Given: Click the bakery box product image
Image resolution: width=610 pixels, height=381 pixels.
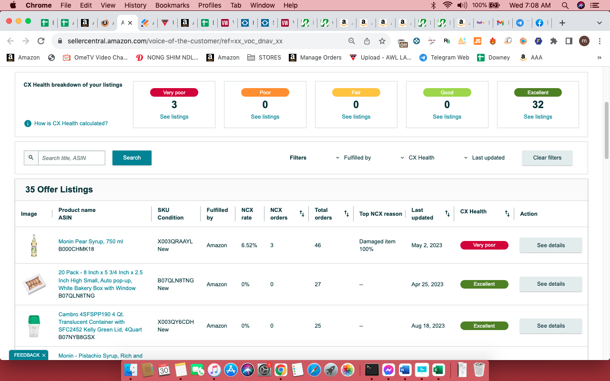Looking at the screenshot, I should point(34,284).
